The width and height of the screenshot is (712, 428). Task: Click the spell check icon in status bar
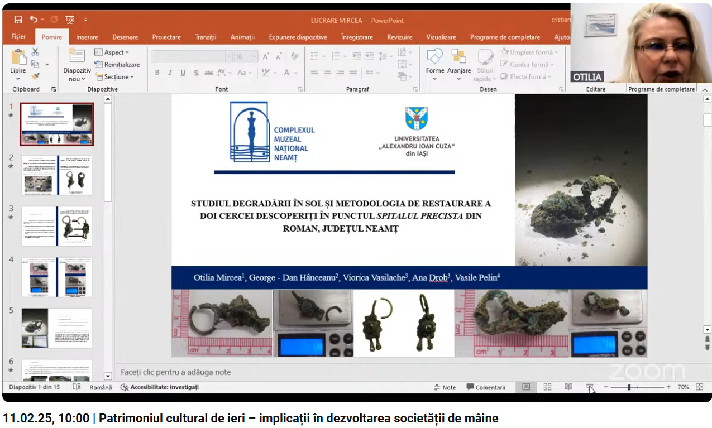coord(77,387)
